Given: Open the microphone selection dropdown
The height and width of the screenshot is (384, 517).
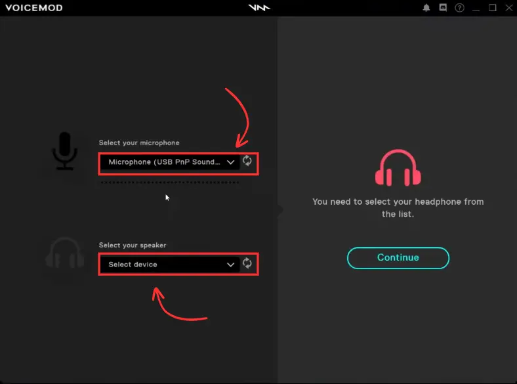Looking at the screenshot, I should point(170,162).
